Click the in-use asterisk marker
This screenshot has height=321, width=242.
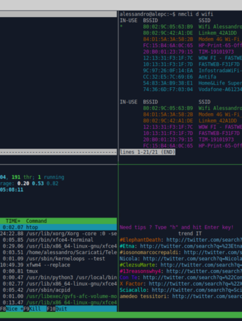(x=121, y=27)
